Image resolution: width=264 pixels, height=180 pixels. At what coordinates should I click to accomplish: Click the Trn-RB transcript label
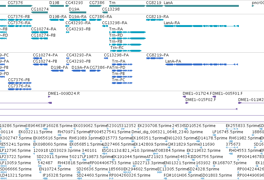click(116, 42)
